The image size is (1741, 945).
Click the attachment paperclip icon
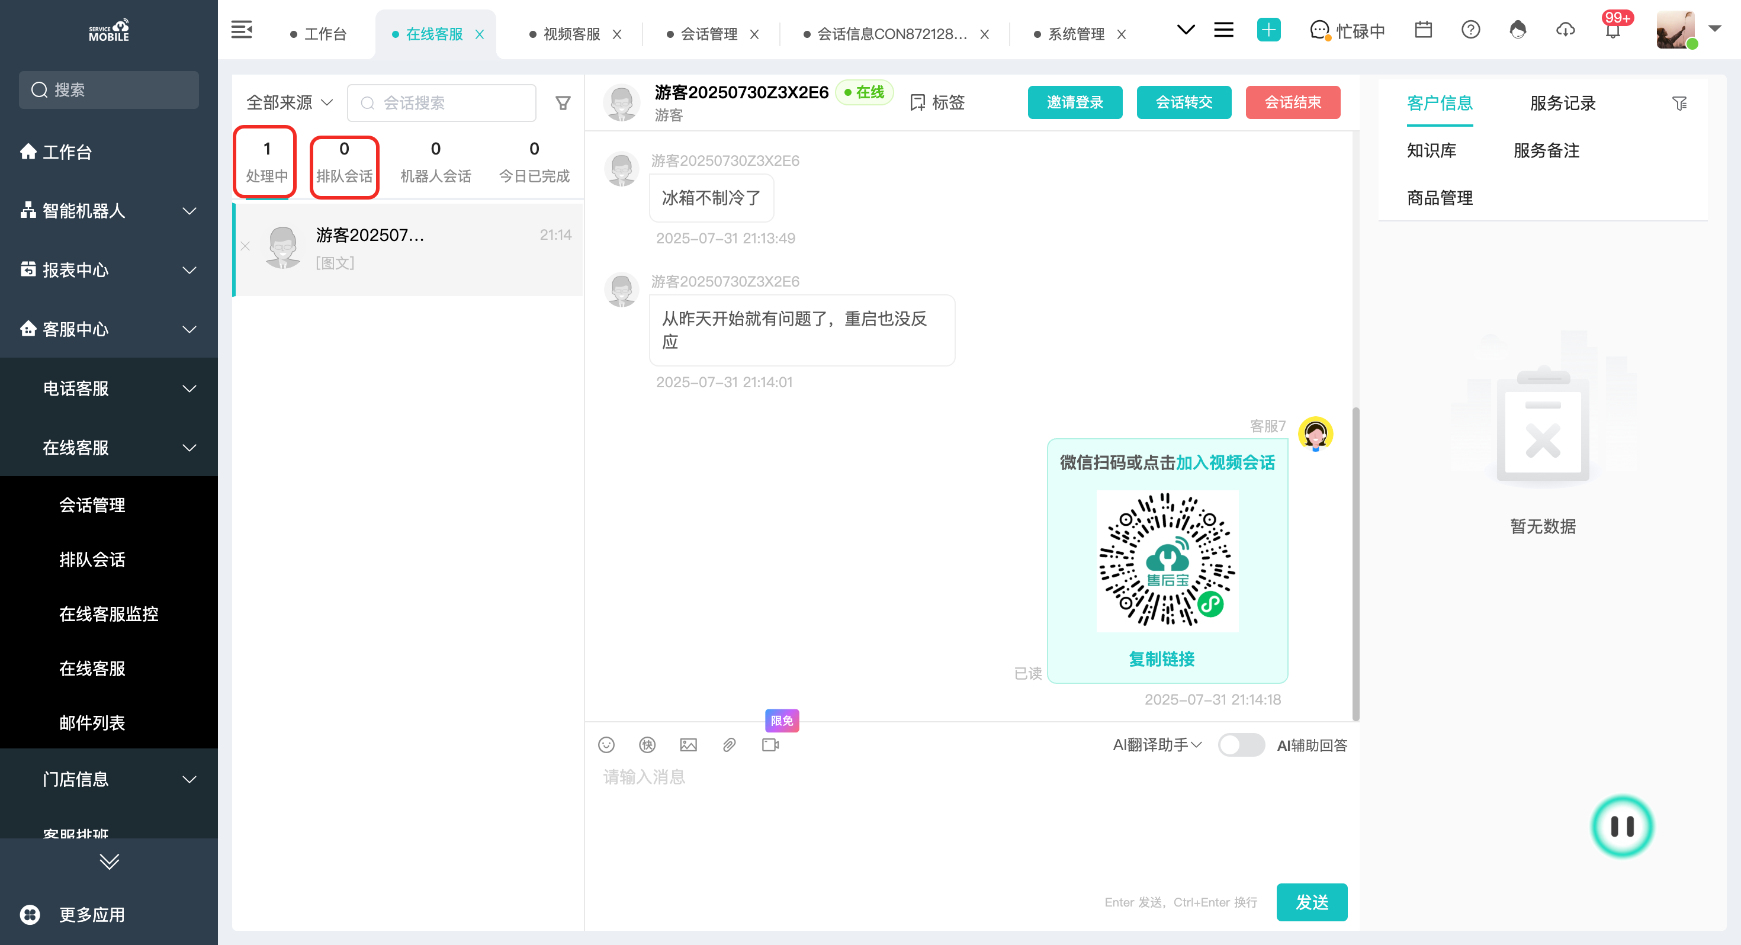click(x=729, y=745)
